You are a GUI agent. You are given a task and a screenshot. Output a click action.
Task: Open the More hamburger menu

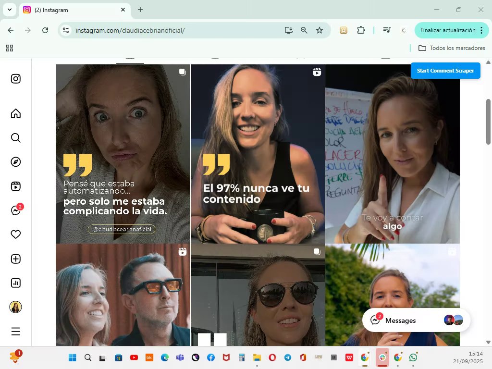[x=16, y=332]
